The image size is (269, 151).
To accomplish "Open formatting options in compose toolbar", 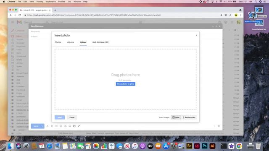I will click(x=47, y=126).
